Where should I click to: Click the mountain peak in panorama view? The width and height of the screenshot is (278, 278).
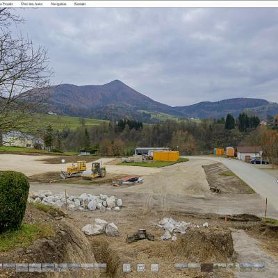click(x=116, y=81)
